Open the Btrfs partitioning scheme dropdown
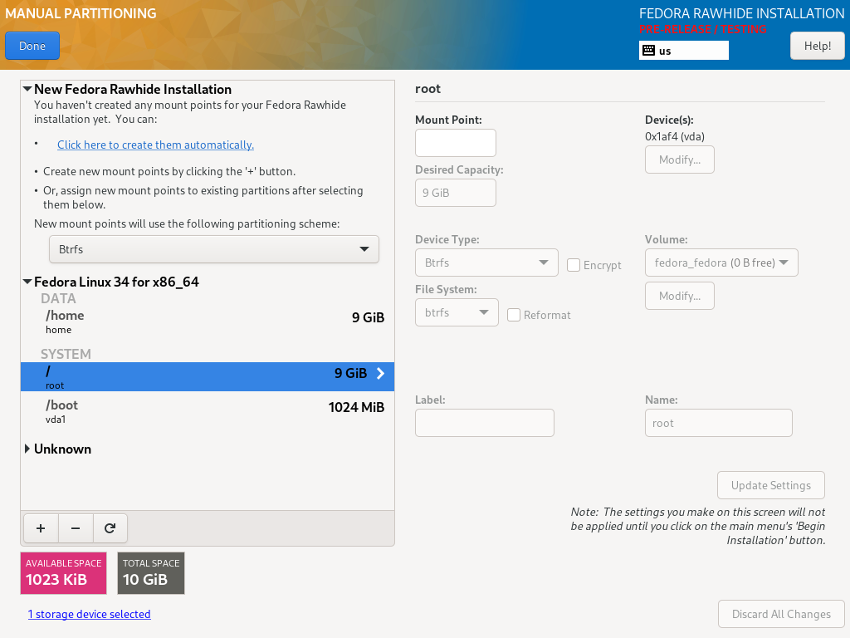 coord(214,249)
